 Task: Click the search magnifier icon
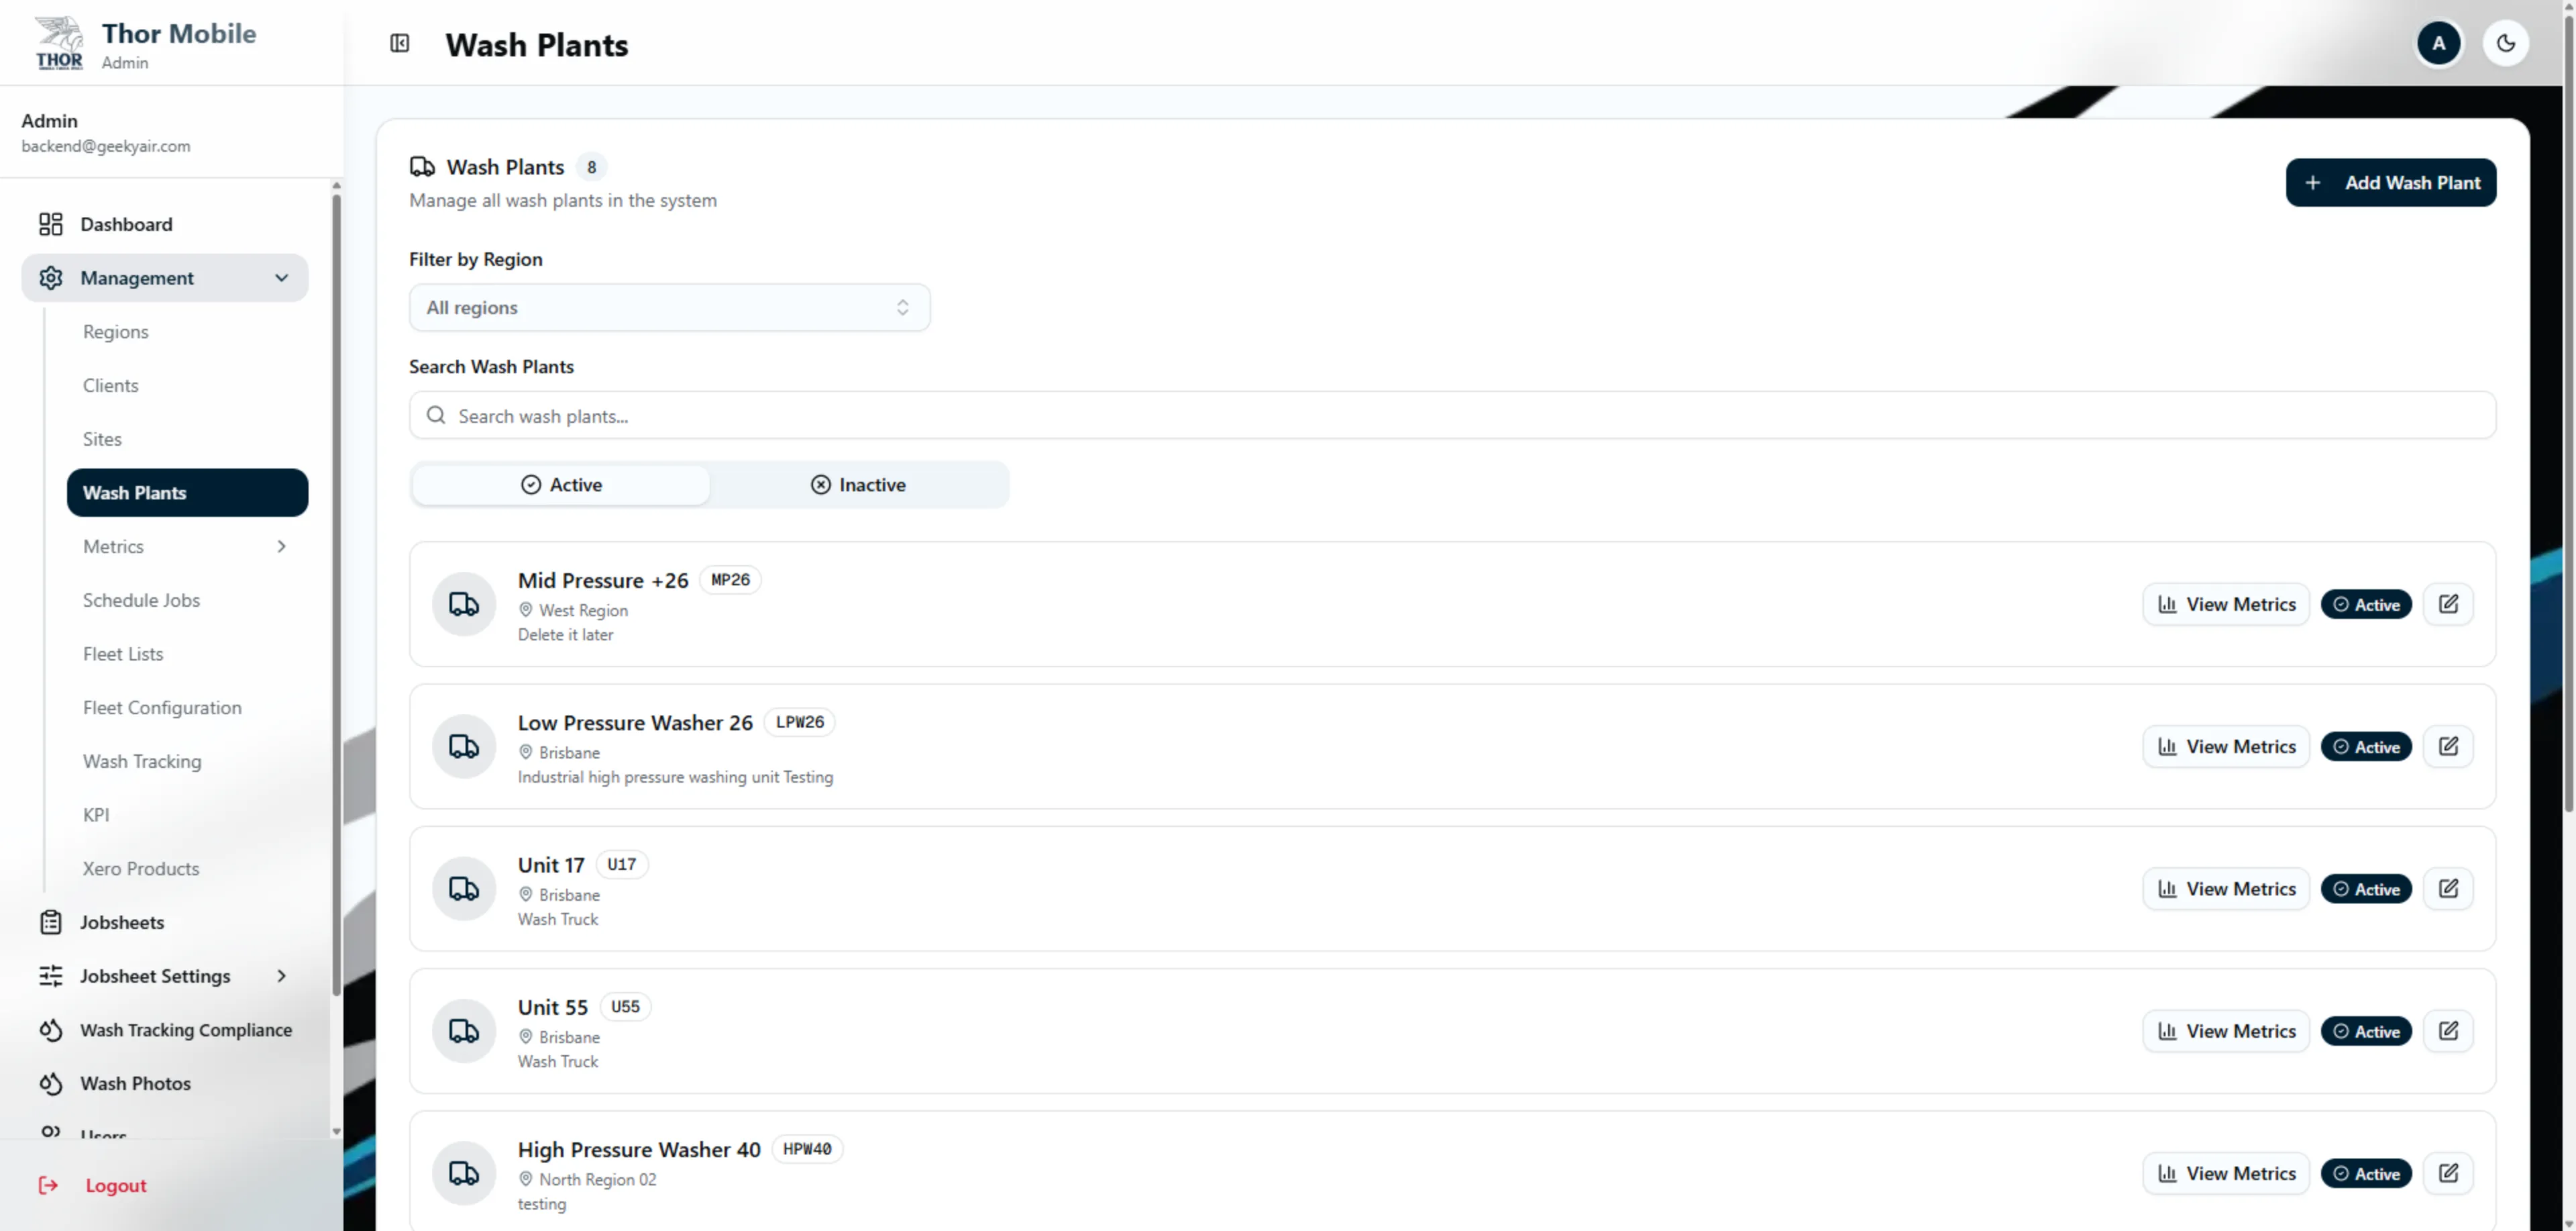pyautogui.click(x=436, y=415)
